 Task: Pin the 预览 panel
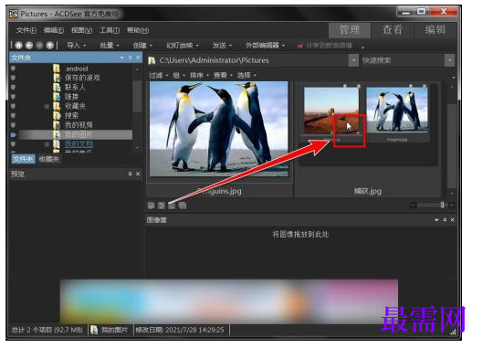pyautogui.click(x=130, y=174)
